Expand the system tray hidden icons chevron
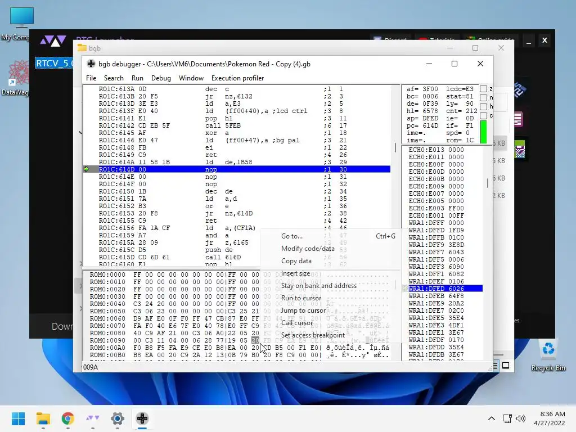Viewport: 576px width, 432px height. tap(492, 418)
